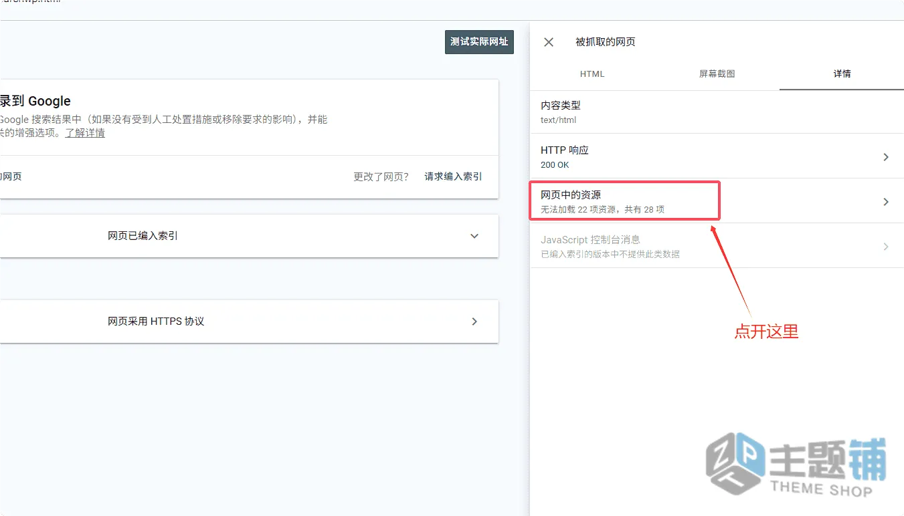Viewport: 904px width, 516px height.
Task: Click the 内容类型 label
Action: click(x=561, y=106)
